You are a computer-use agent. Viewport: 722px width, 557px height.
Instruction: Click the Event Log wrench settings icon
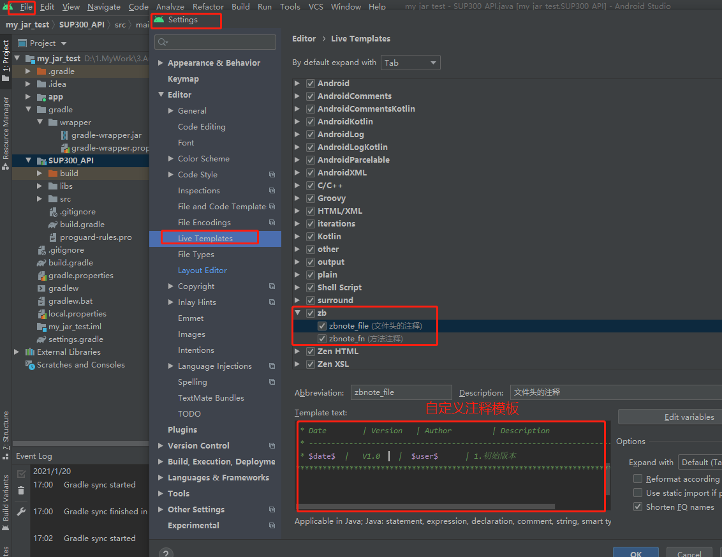(x=21, y=512)
